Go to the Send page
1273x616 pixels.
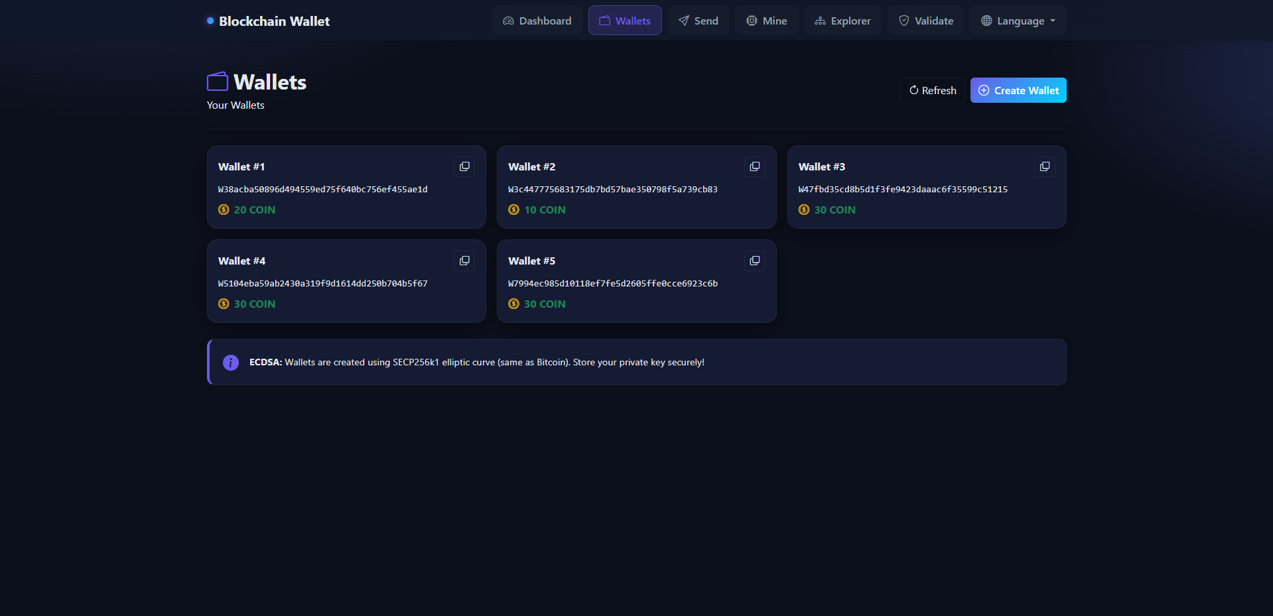[698, 21]
